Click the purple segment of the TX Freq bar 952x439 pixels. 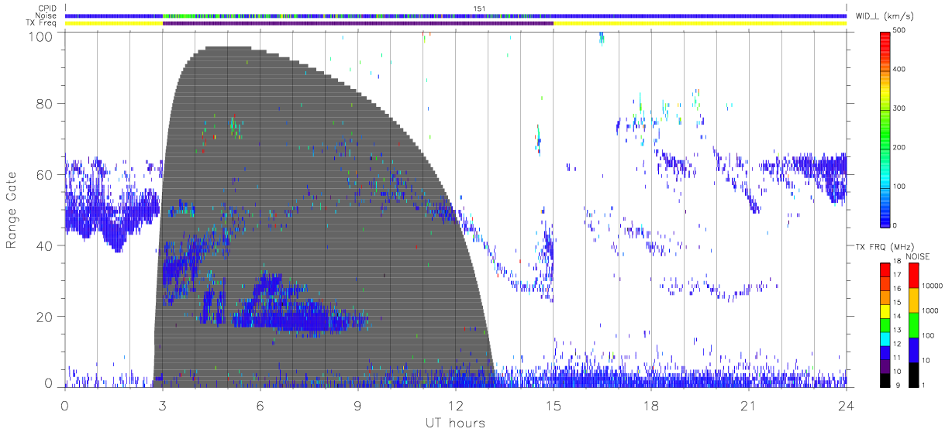[358, 23]
